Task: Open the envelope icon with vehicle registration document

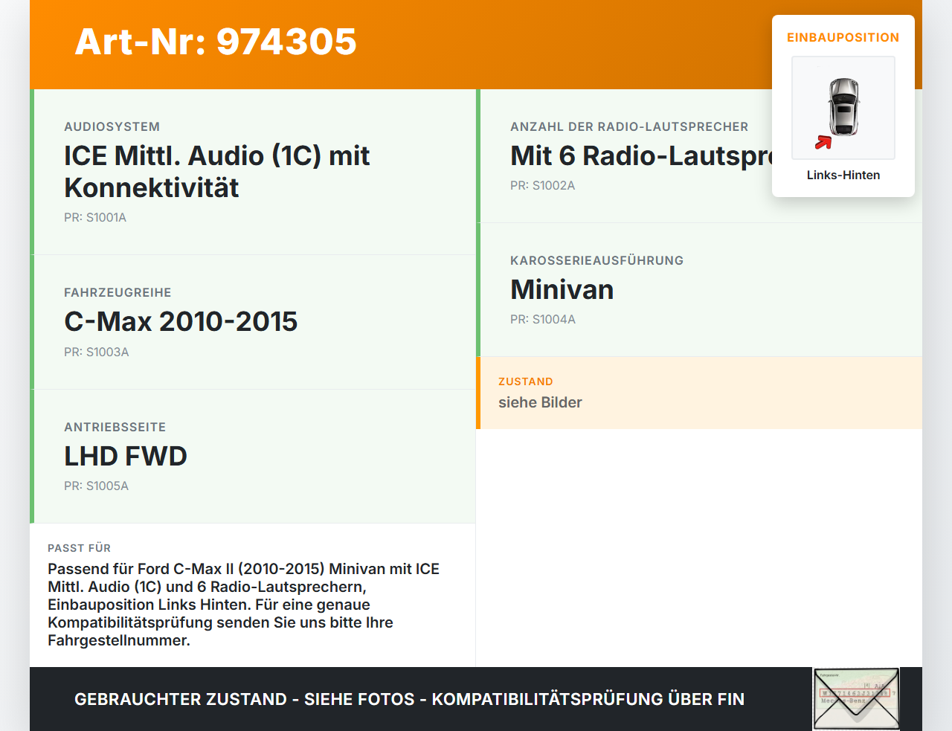Action: (x=856, y=698)
